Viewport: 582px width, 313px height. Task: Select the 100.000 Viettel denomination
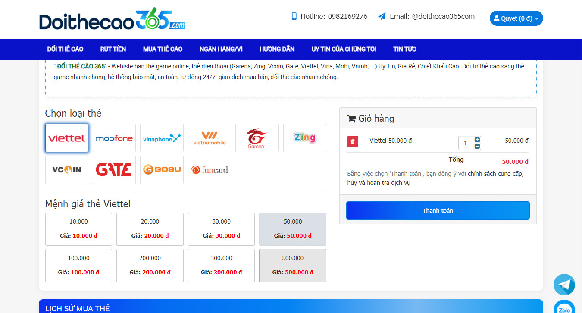pos(78,266)
